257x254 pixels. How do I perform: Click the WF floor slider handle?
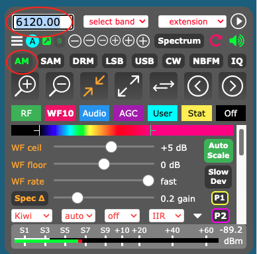click(x=104, y=164)
